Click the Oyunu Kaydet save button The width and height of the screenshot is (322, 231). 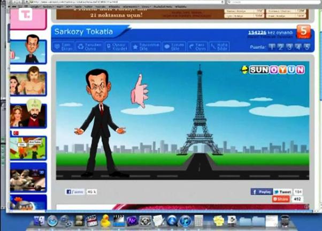(117, 47)
